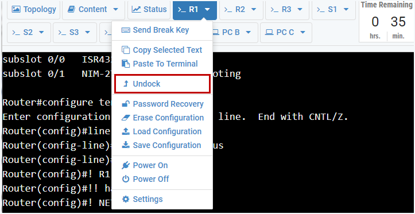The height and width of the screenshot is (214, 415).
Task: Open the S1 console dropdown
Action: (x=333, y=10)
